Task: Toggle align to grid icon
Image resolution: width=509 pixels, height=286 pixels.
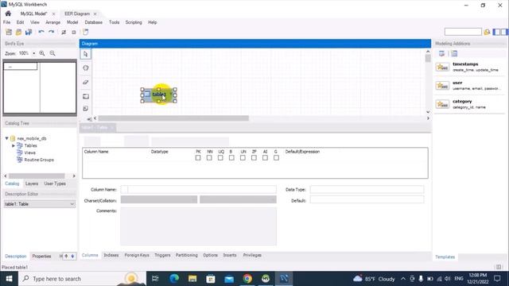Action: (74, 32)
